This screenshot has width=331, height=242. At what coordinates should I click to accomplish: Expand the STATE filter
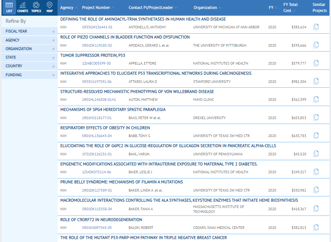[x=29, y=58]
